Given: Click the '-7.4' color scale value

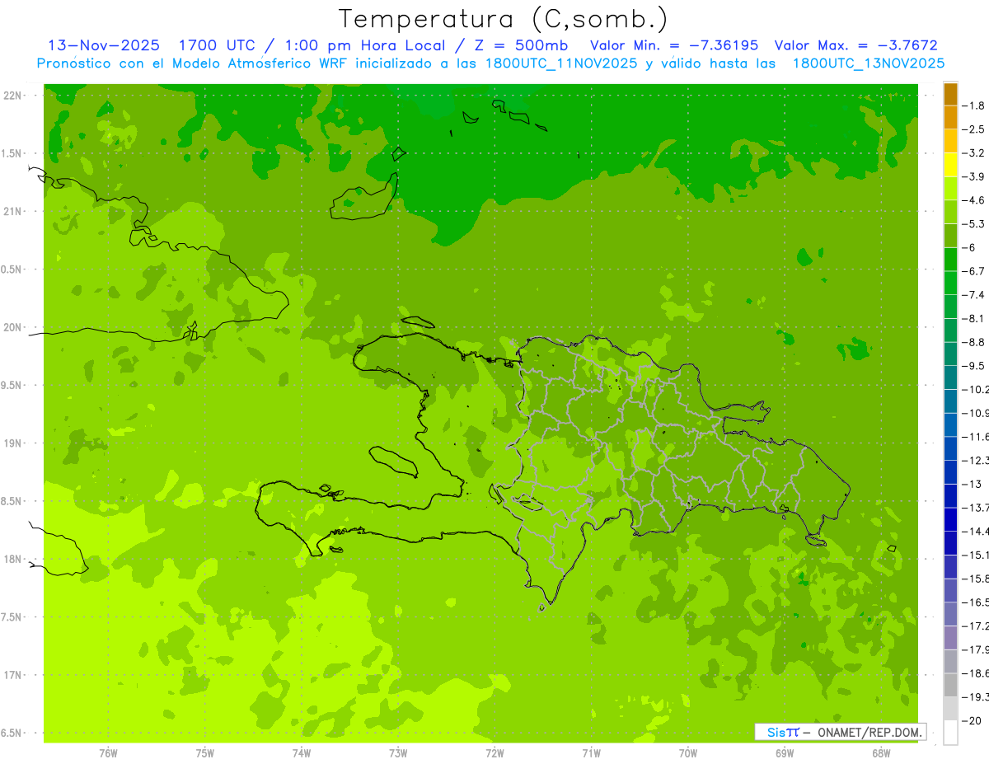Looking at the screenshot, I should pos(973,295).
